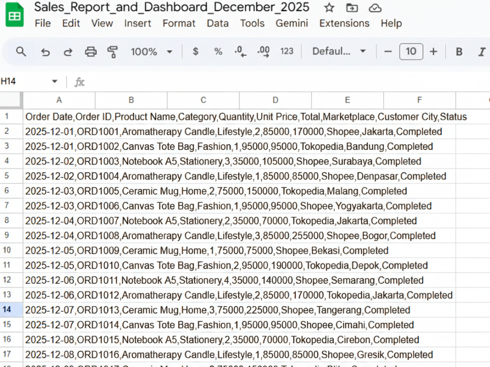Select the cell with order ORD1001

pyautogui.click(x=59, y=132)
